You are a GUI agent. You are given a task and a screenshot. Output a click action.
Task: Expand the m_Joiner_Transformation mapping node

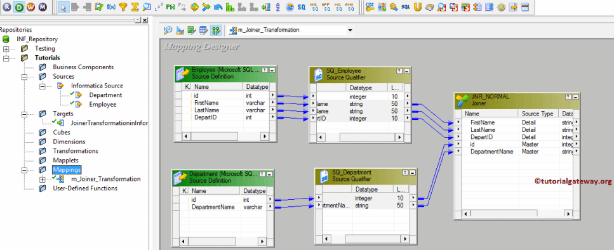[43, 180]
